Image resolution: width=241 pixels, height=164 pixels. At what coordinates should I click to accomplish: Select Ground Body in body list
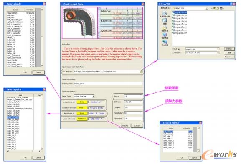click(12, 13)
